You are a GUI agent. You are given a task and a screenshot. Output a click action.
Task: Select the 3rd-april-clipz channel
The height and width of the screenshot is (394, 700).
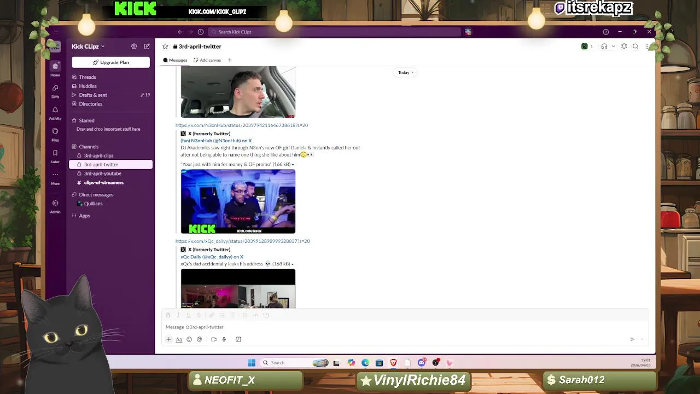pos(110,155)
